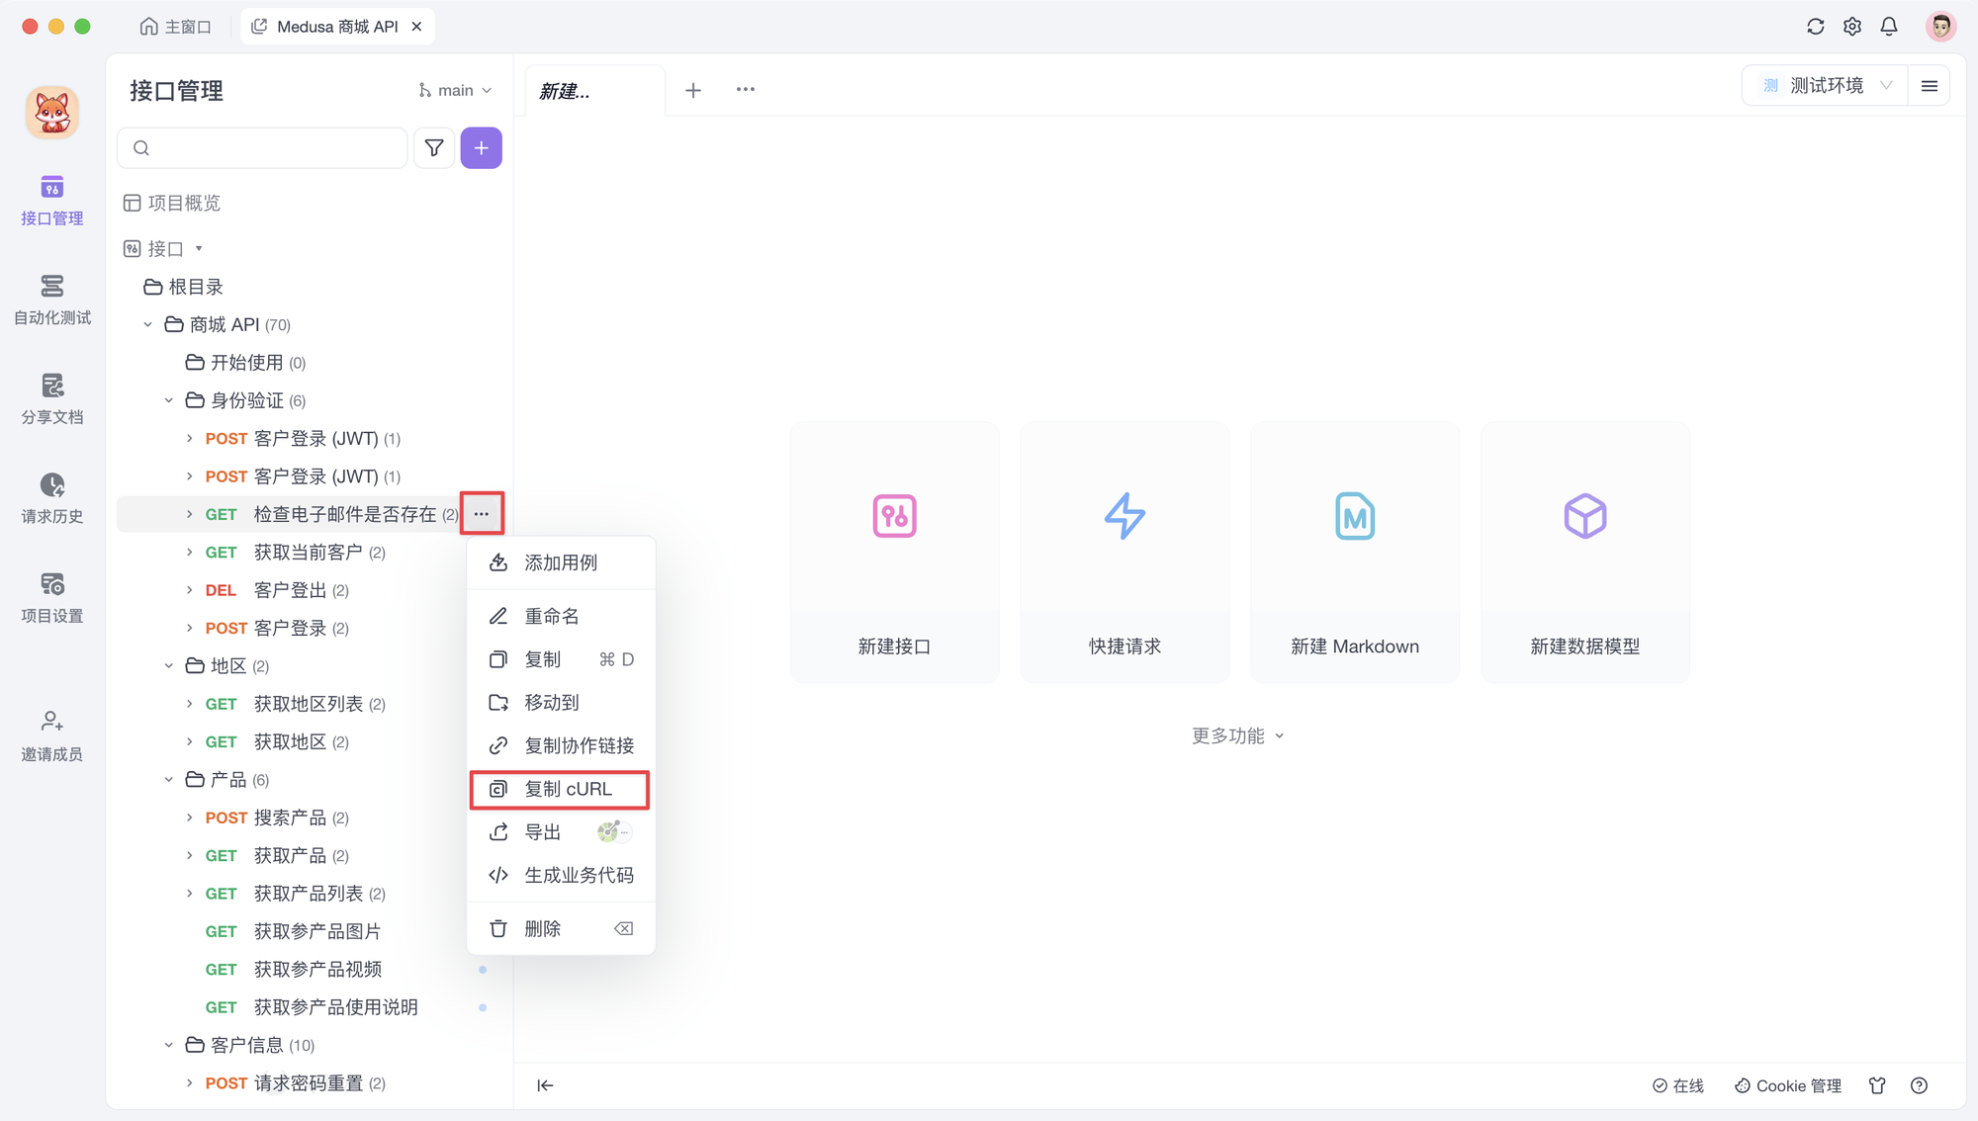Open 请求历史 in the sidebar
The image size is (1978, 1121).
tap(52, 499)
